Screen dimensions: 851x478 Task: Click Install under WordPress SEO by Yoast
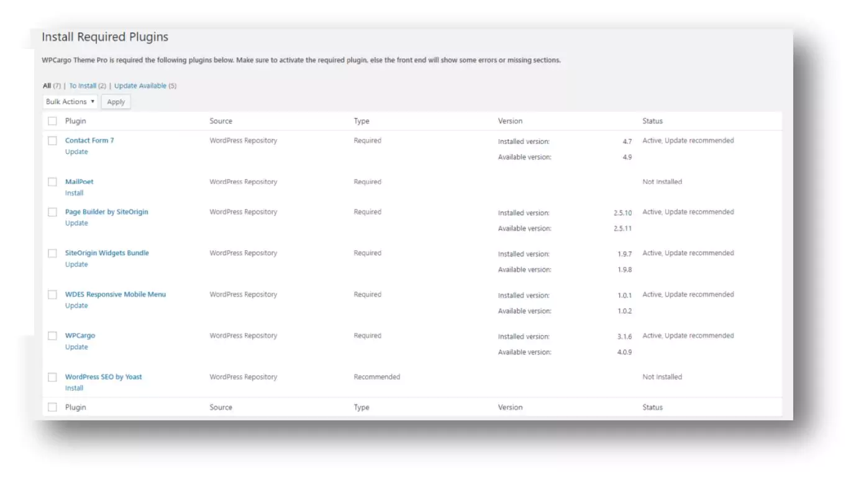[x=74, y=388]
